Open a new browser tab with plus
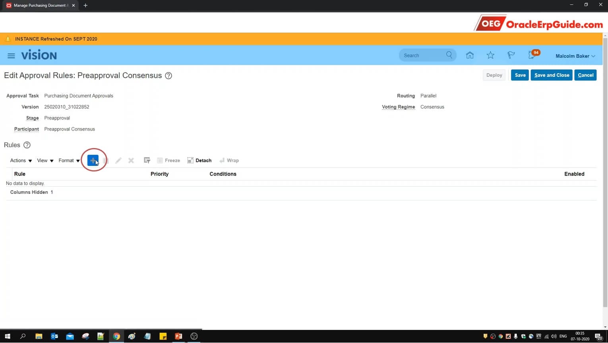This screenshot has height=343, width=608. click(85, 6)
